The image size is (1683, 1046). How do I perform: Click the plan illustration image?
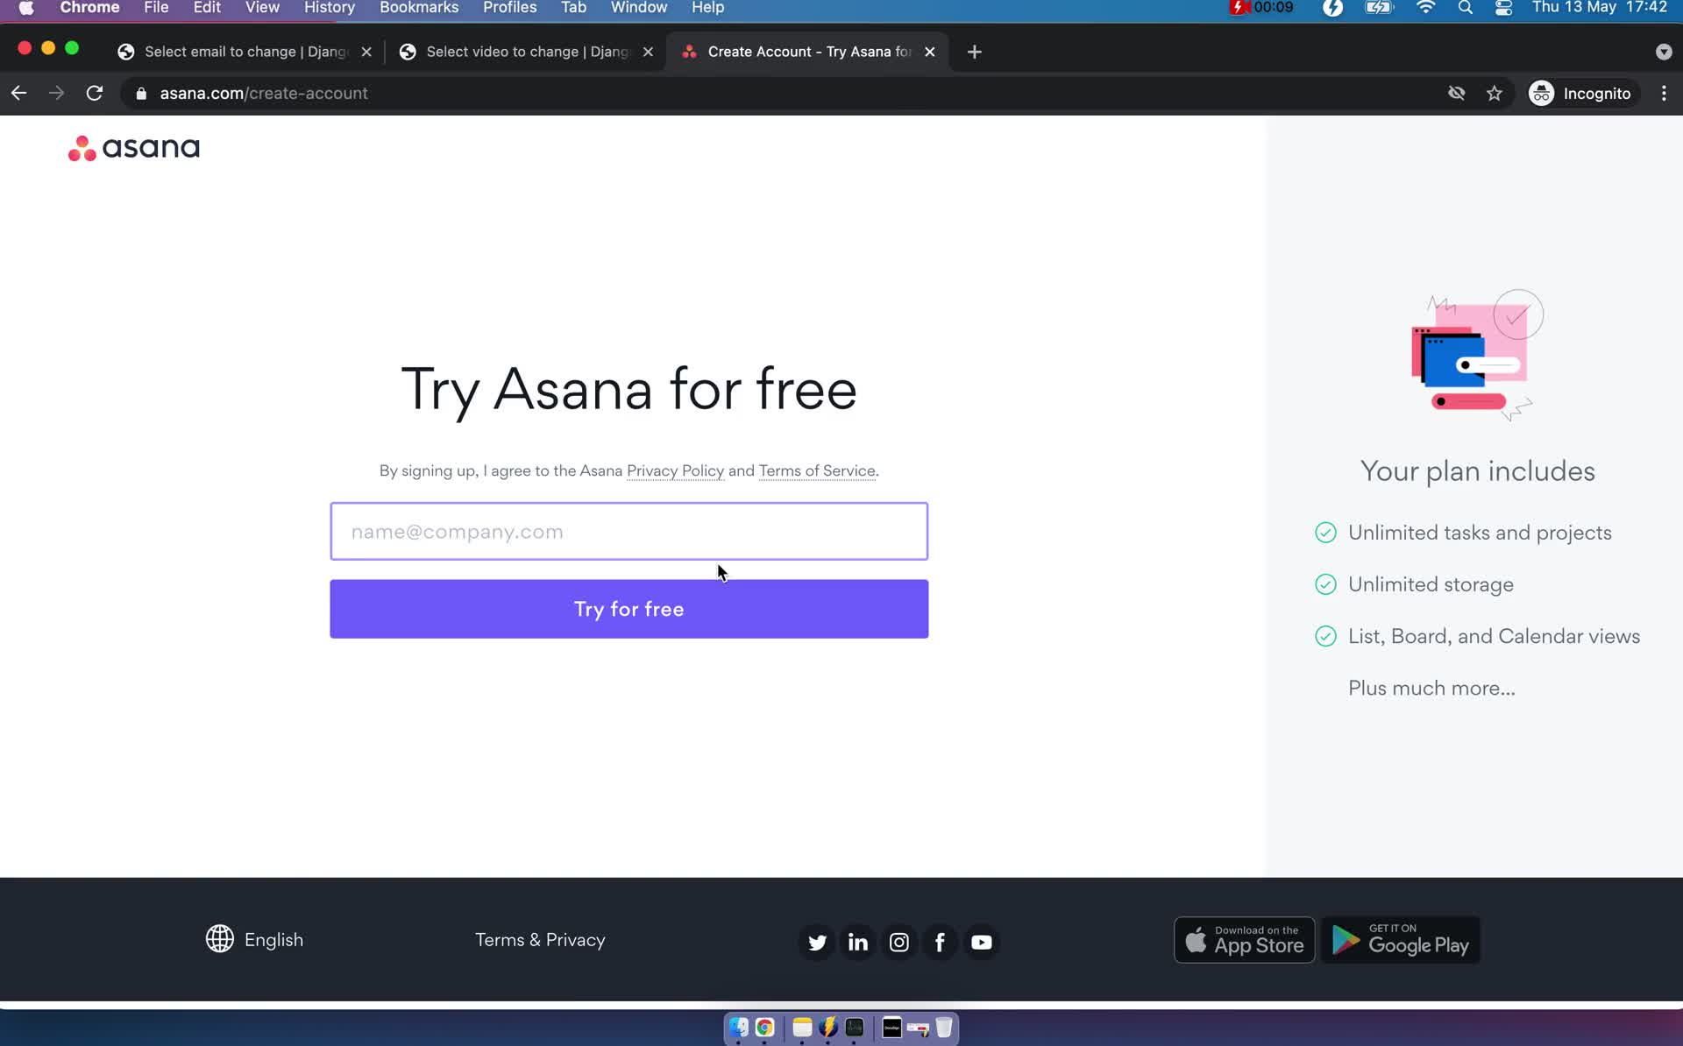[1477, 355]
